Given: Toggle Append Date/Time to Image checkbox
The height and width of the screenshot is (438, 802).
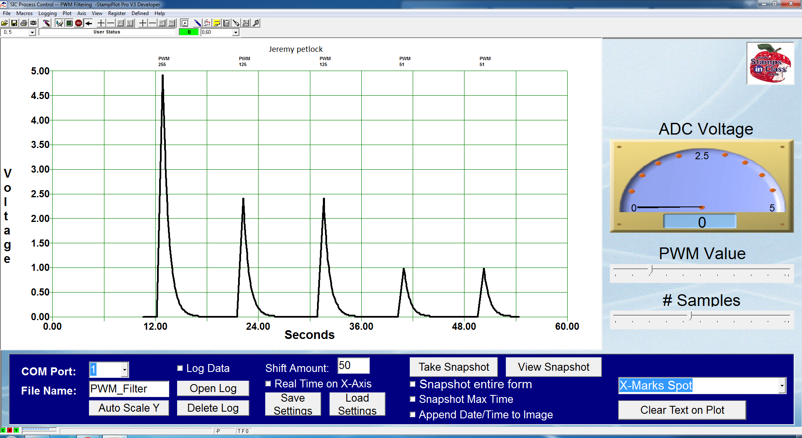Looking at the screenshot, I should pyautogui.click(x=413, y=415).
